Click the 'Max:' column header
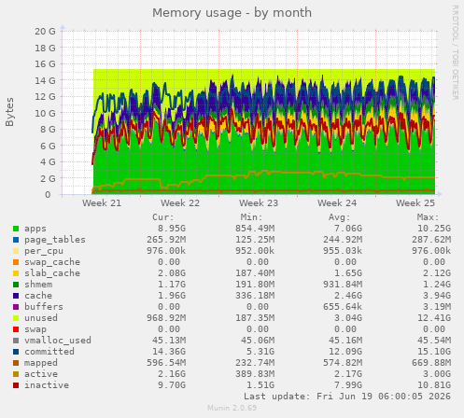This screenshot has width=464, height=418. pos(428,217)
